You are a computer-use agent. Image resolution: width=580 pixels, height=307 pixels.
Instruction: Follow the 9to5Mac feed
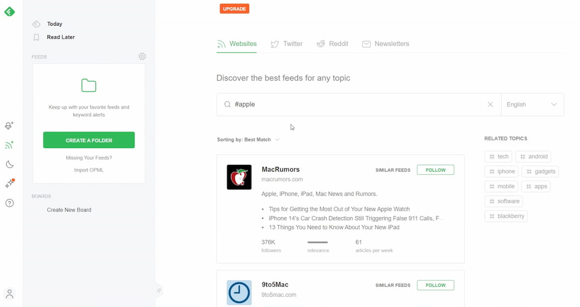point(435,285)
